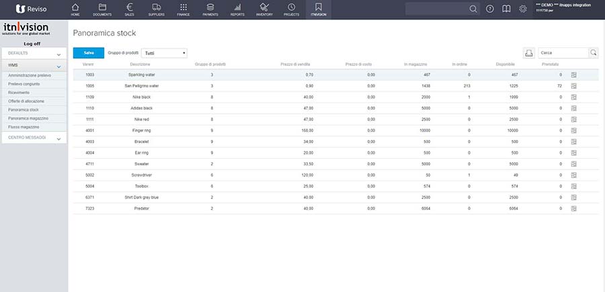
Task: Click the print icon above the table
Action: (529, 52)
